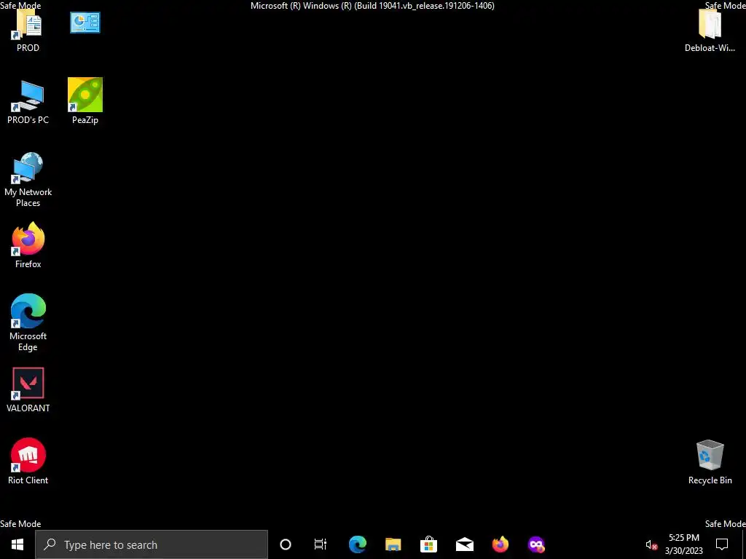Click the muted volume tray icon
Viewport: 746px width, 559px height.
coord(651,545)
